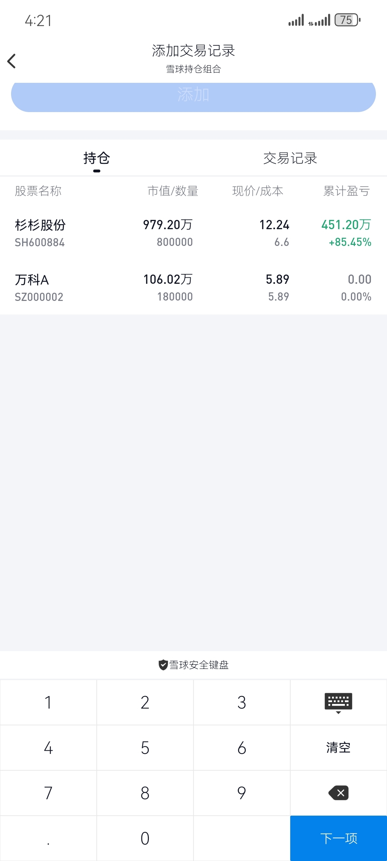Hide the keyboard with keyboard icon
Image resolution: width=387 pixels, height=861 pixels.
click(338, 702)
